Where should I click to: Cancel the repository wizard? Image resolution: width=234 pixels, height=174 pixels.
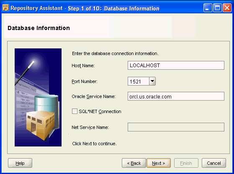[x=214, y=163]
